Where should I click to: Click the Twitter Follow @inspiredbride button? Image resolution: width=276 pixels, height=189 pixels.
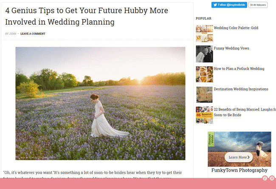(x=229, y=5)
